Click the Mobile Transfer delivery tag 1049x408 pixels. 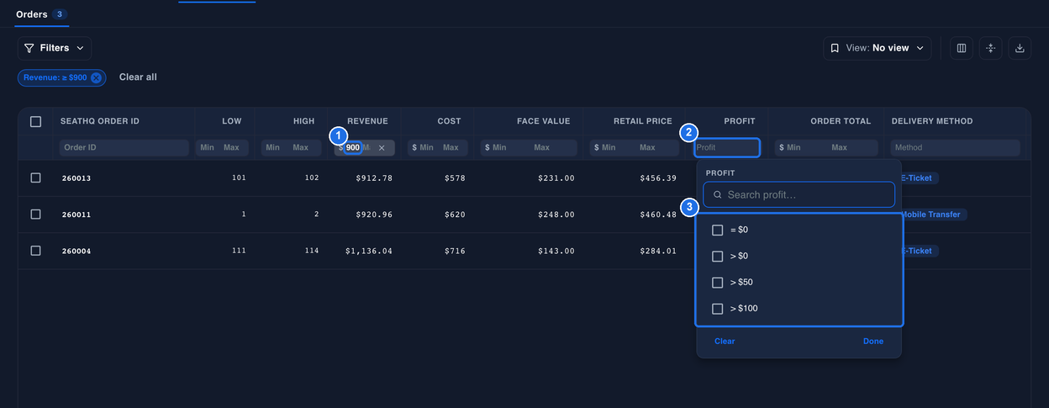coord(932,215)
